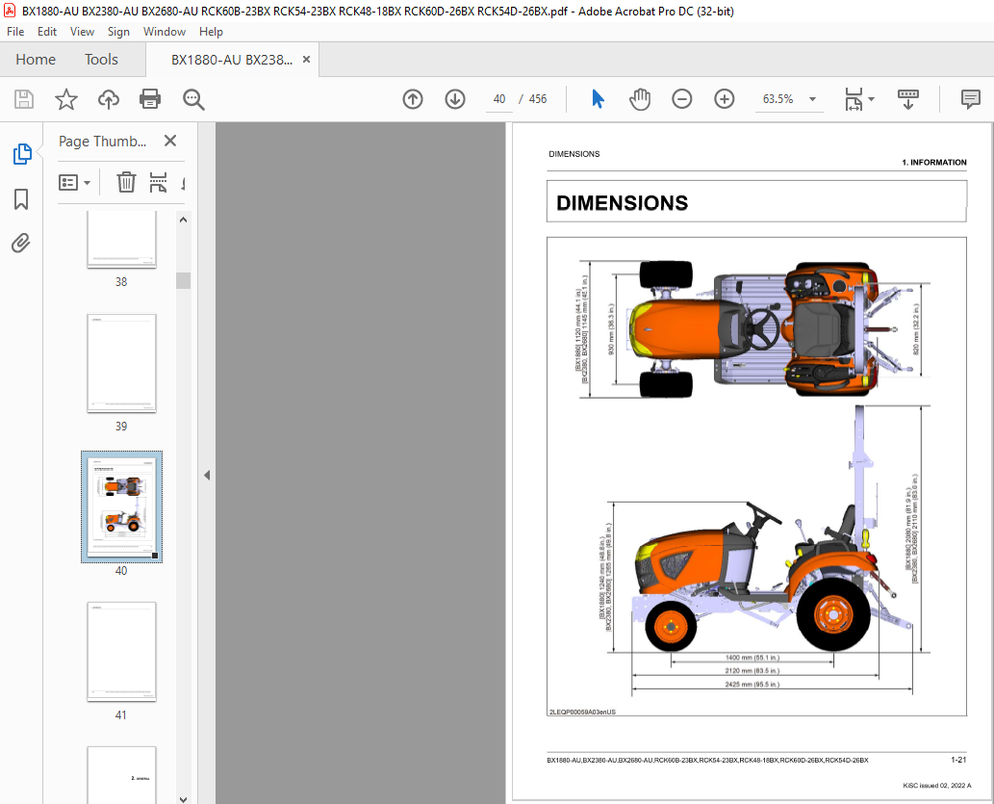Click the page number '1-21' footer text

coord(957,760)
